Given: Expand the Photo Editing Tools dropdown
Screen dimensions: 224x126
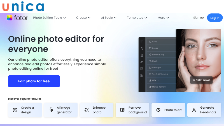Looking at the screenshot, I should click(49, 18).
